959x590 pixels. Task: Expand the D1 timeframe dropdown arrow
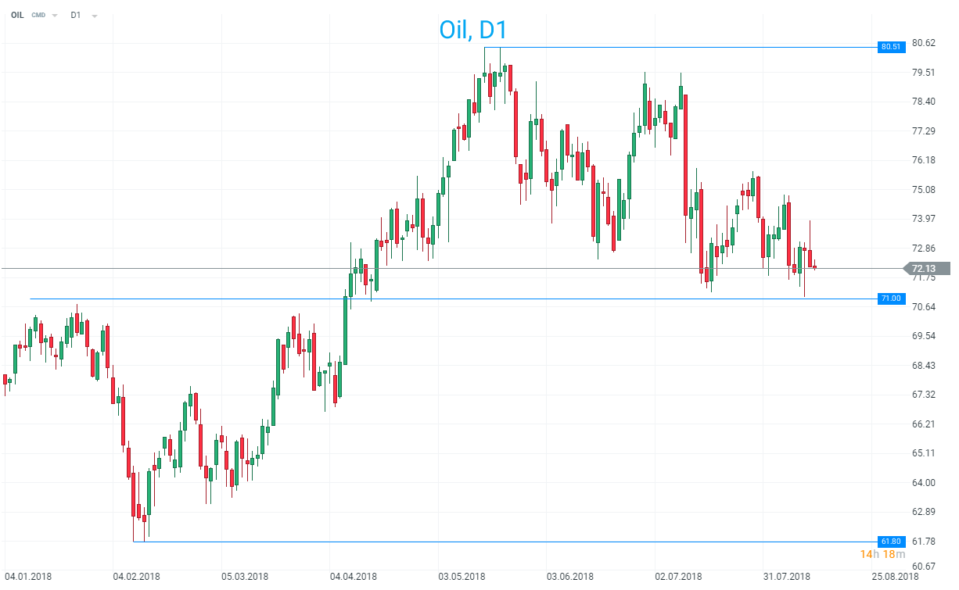tap(94, 15)
